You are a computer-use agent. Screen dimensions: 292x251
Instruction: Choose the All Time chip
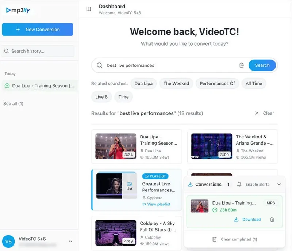pos(254,83)
